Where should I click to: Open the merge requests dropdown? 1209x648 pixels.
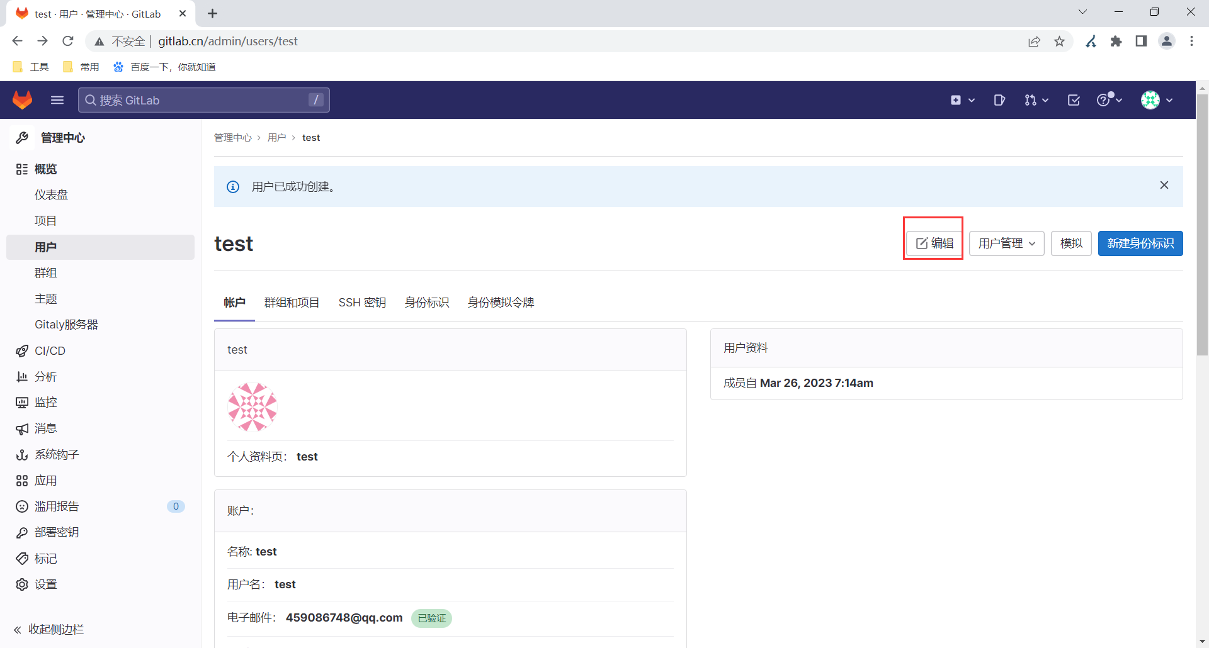click(1036, 100)
